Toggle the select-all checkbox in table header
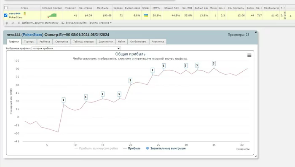295x167 pixels. (x=6, y=8)
